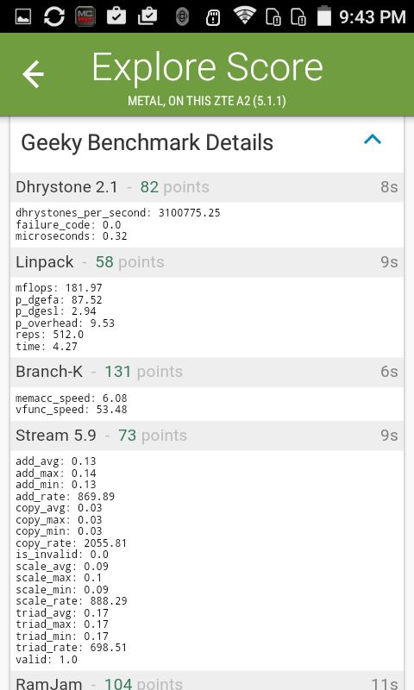Tap the RamJam 104 points row
Image resolution: width=414 pixels, height=690 pixels.
pyautogui.click(x=207, y=681)
